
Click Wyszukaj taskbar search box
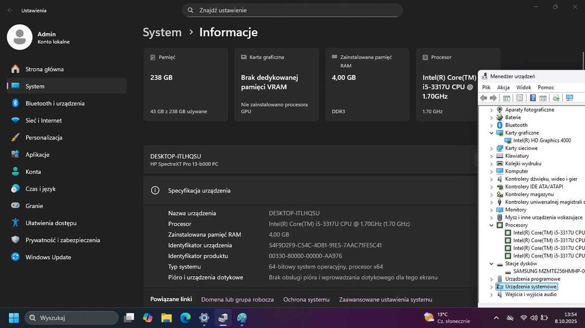(71, 318)
